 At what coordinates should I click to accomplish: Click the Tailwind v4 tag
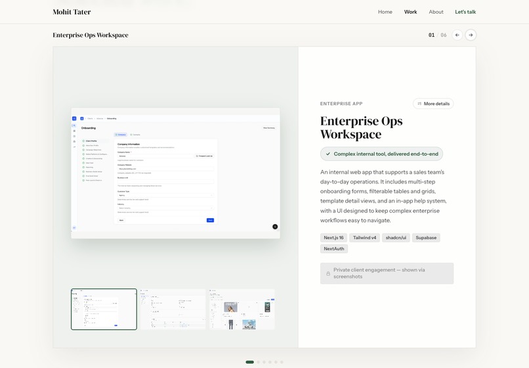point(364,238)
